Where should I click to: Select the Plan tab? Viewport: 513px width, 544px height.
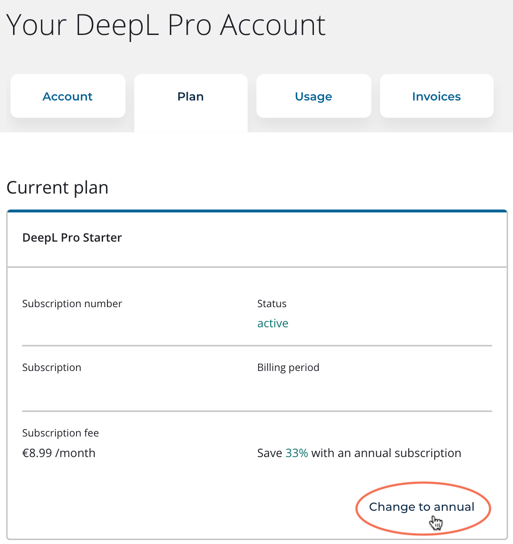pos(191,97)
